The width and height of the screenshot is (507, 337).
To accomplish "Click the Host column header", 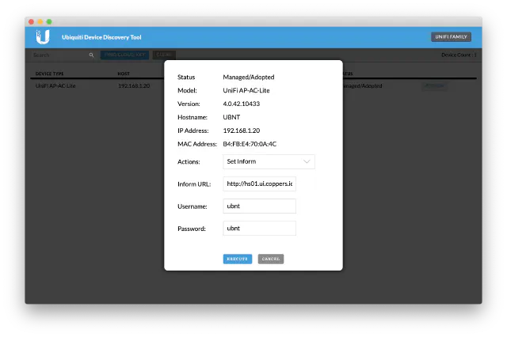I will [x=124, y=74].
